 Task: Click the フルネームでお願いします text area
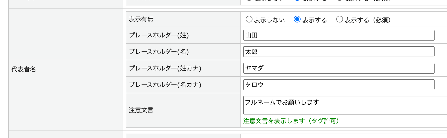click(x=345, y=105)
